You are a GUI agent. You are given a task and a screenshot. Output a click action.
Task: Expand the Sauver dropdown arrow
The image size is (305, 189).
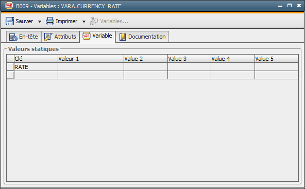coord(40,22)
